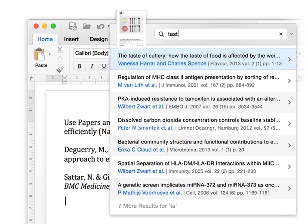Click the Cut scissors icon
This screenshot has width=308, height=224.
[x=60, y=50]
